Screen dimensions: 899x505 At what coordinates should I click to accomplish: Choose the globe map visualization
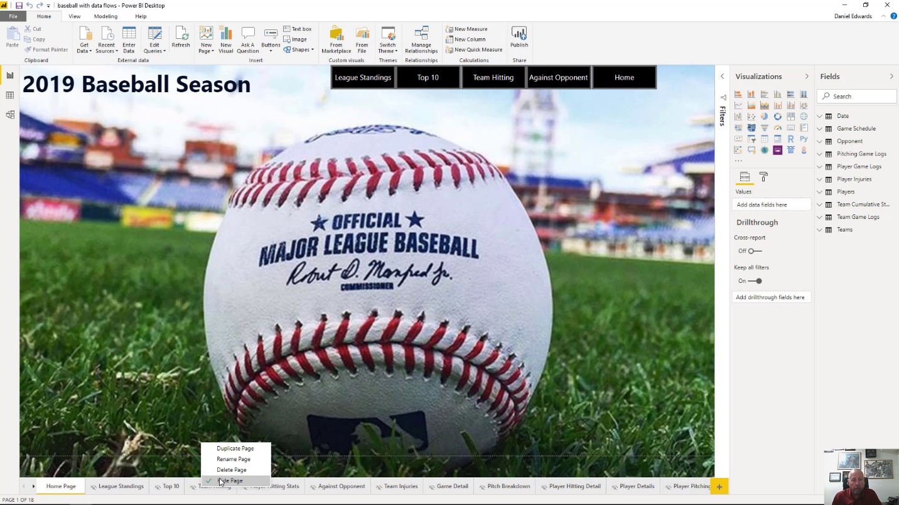804,116
